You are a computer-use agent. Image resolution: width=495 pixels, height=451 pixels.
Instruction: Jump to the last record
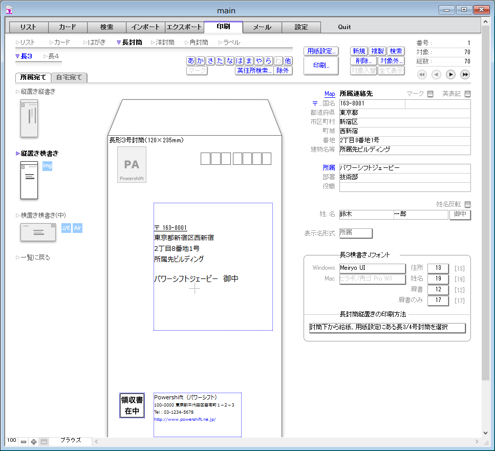pyautogui.click(x=465, y=75)
